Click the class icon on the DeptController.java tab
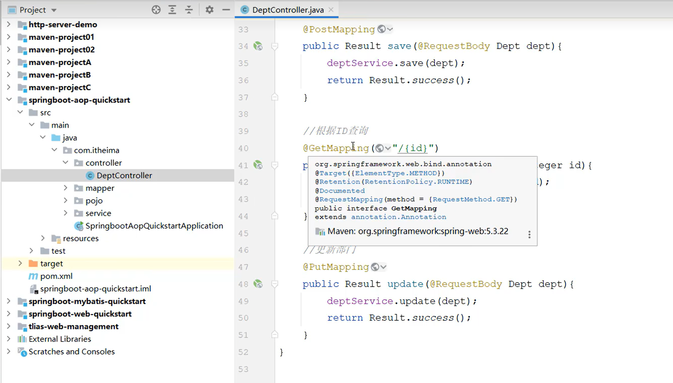The height and width of the screenshot is (383, 673). (244, 10)
